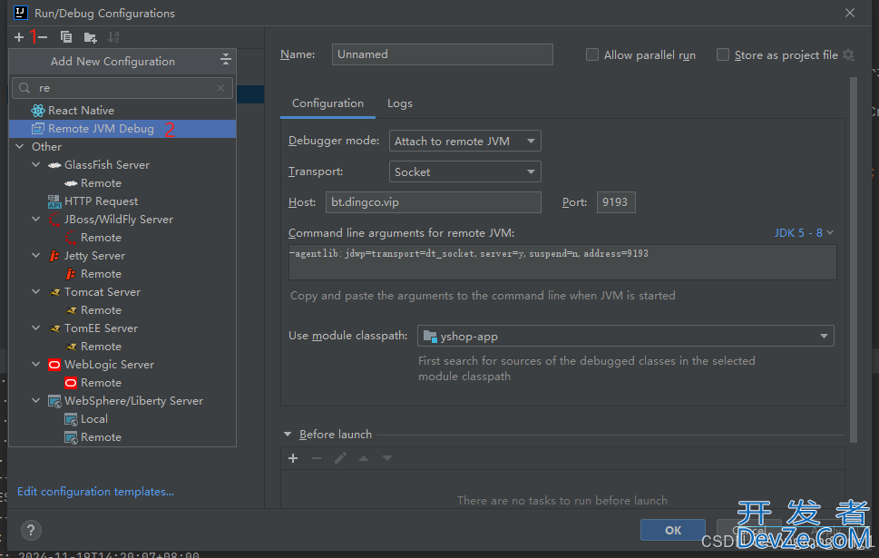The width and height of the screenshot is (879, 558).
Task: Add a Before launch task with plus icon
Action: (293, 459)
